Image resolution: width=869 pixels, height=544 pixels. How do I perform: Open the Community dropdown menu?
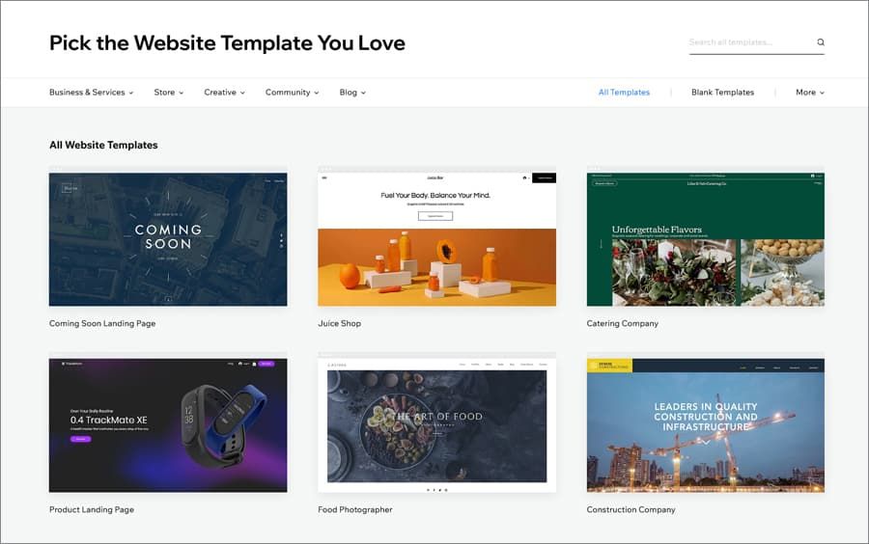coord(292,93)
